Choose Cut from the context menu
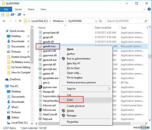Image resolution: width=152 pixels, height=130 pixels. (x=69, y=95)
